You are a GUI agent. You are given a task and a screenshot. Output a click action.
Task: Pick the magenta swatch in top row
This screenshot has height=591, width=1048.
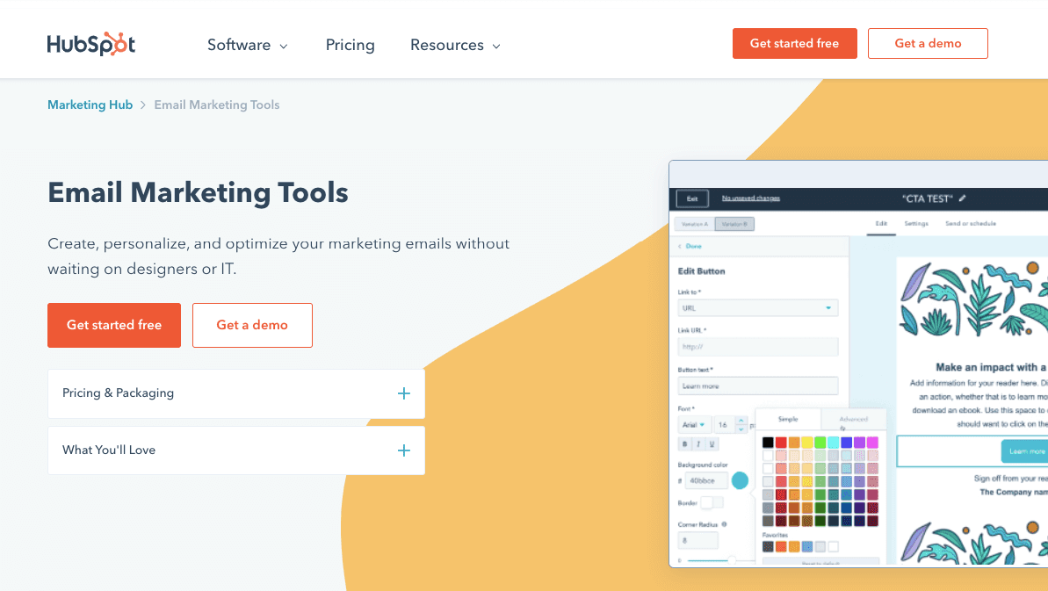click(872, 442)
